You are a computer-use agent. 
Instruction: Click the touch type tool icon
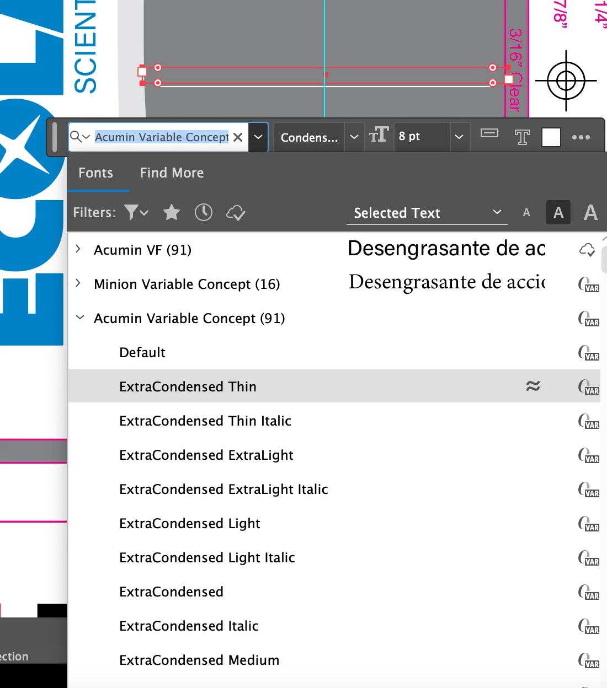(x=522, y=136)
